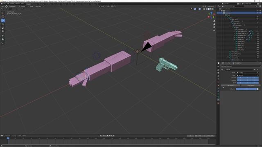Toggle X-ray display in viewport header
Screen dimensions: 262x147
[x=204, y=9]
